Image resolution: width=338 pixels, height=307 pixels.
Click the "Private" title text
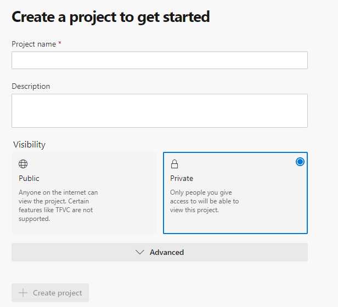point(182,178)
